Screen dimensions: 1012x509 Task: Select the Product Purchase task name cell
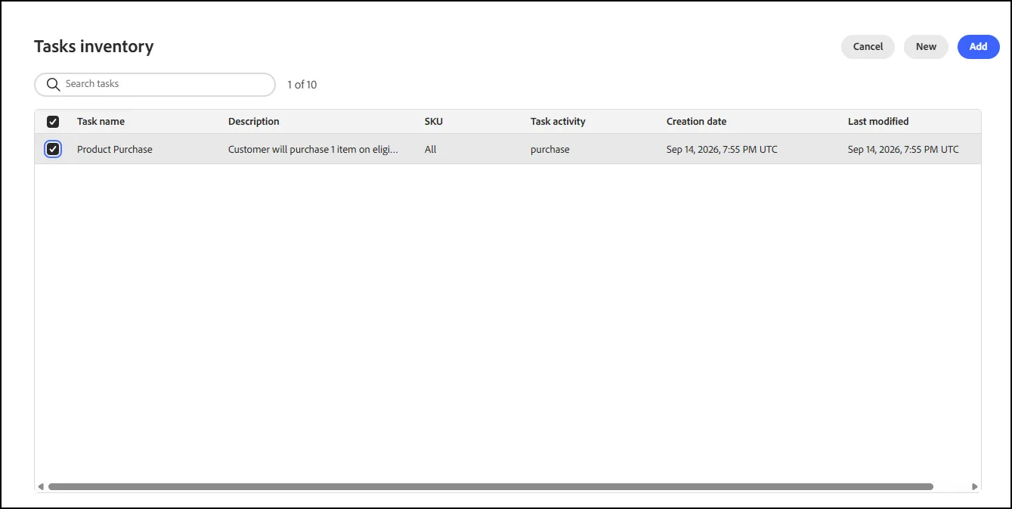[x=115, y=150]
